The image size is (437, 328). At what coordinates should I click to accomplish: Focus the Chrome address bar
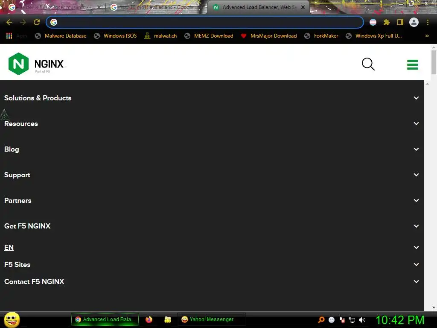click(205, 22)
